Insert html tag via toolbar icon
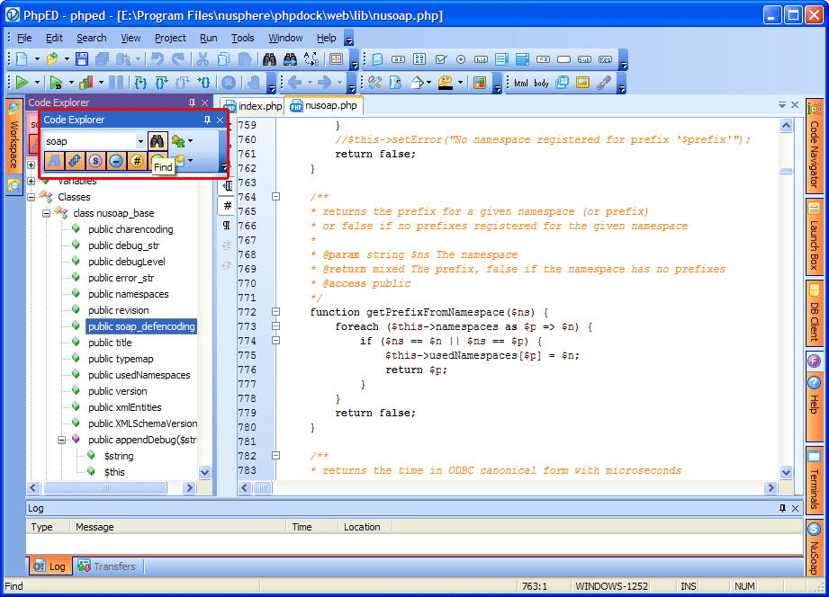 521,83
